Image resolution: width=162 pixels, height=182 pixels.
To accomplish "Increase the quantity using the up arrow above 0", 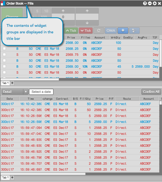I will [x=63, y=11].
